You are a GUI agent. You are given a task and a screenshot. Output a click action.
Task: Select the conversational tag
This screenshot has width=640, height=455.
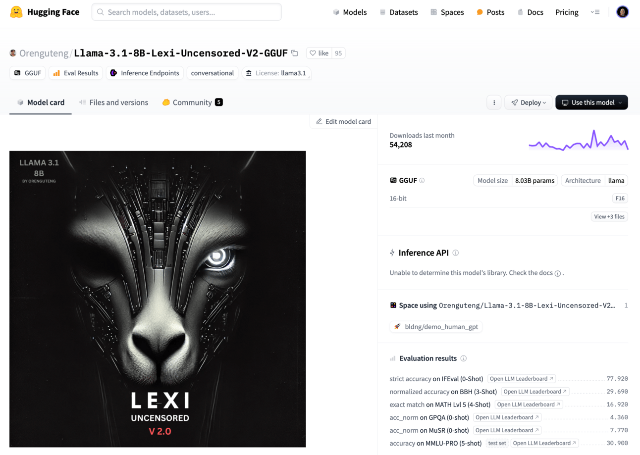pyautogui.click(x=213, y=73)
